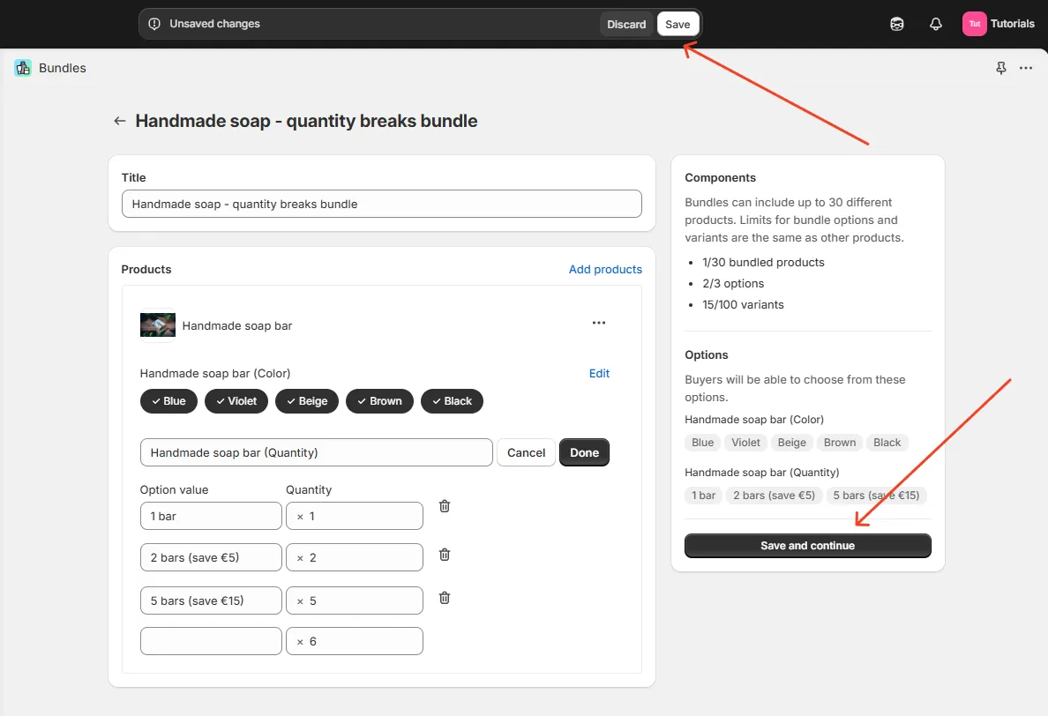Click the back arrow beside bundle title

point(120,121)
